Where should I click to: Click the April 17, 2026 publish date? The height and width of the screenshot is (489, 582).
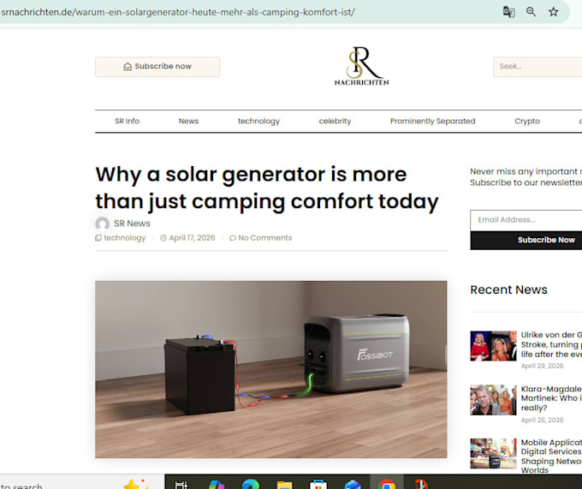click(192, 238)
